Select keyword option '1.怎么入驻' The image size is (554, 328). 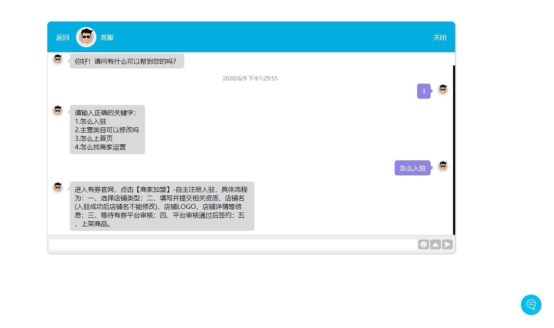pyautogui.click(x=90, y=121)
